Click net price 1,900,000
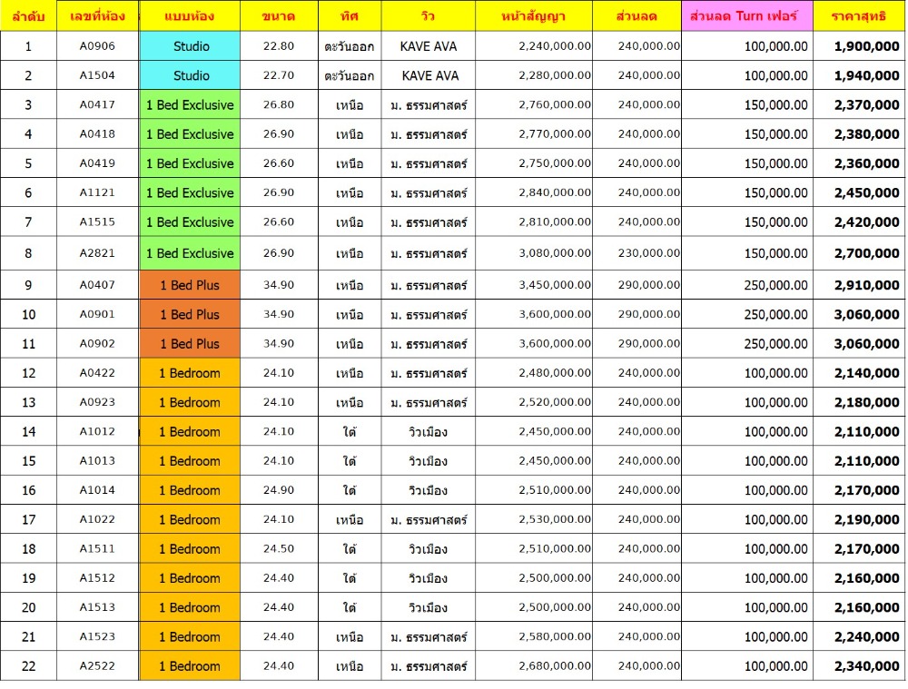Image resolution: width=908 pixels, height=689 pixels. [x=866, y=45]
